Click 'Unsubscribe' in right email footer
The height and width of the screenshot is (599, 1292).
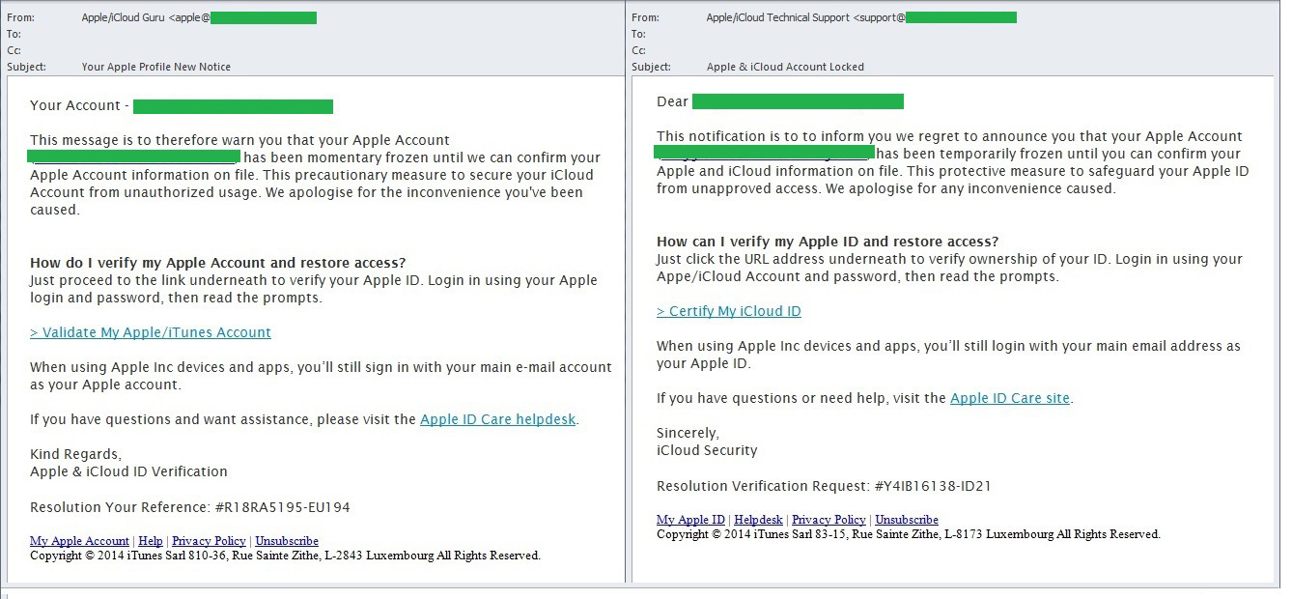pyautogui.click(x=907, y=520)
